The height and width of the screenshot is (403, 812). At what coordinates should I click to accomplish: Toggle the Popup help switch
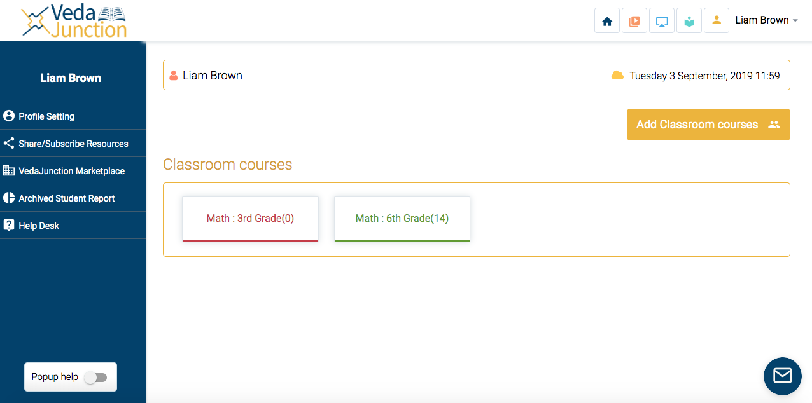(96, 378)
